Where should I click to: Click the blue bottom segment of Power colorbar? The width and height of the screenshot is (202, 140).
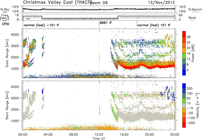184,73
